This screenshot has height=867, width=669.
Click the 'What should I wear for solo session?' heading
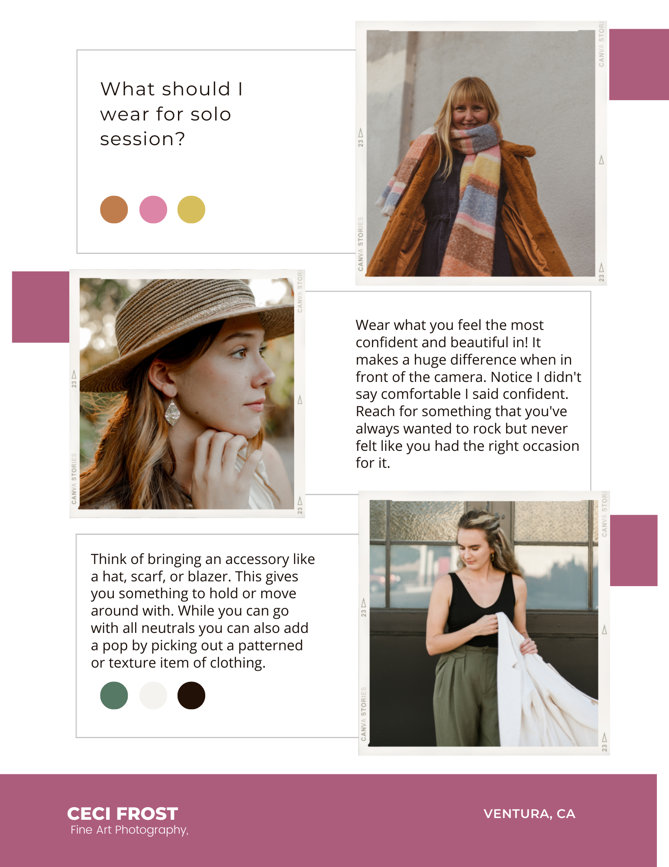(171, 114)
